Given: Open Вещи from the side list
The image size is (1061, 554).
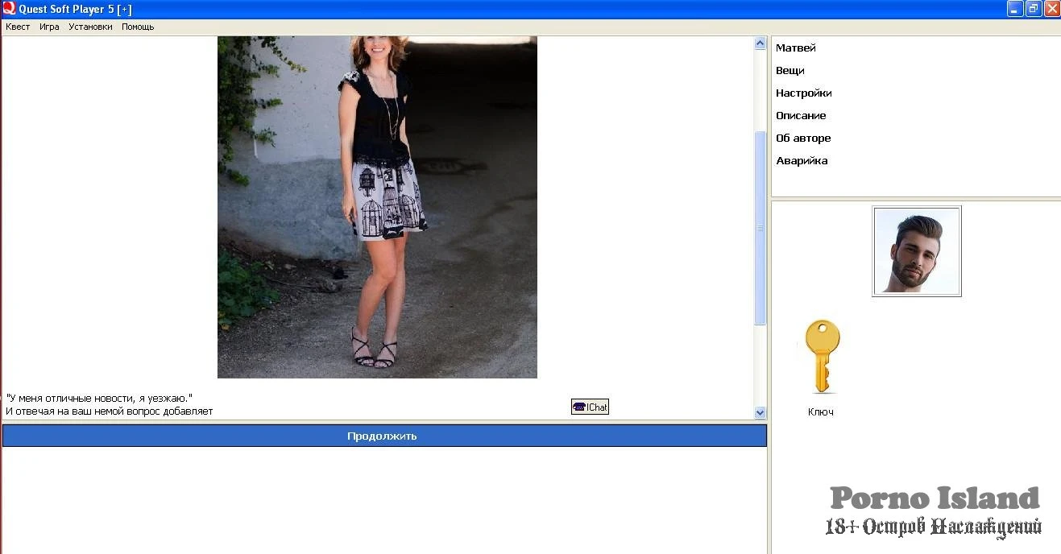Looking at the screenshot, I should click(x=790, y=71).
